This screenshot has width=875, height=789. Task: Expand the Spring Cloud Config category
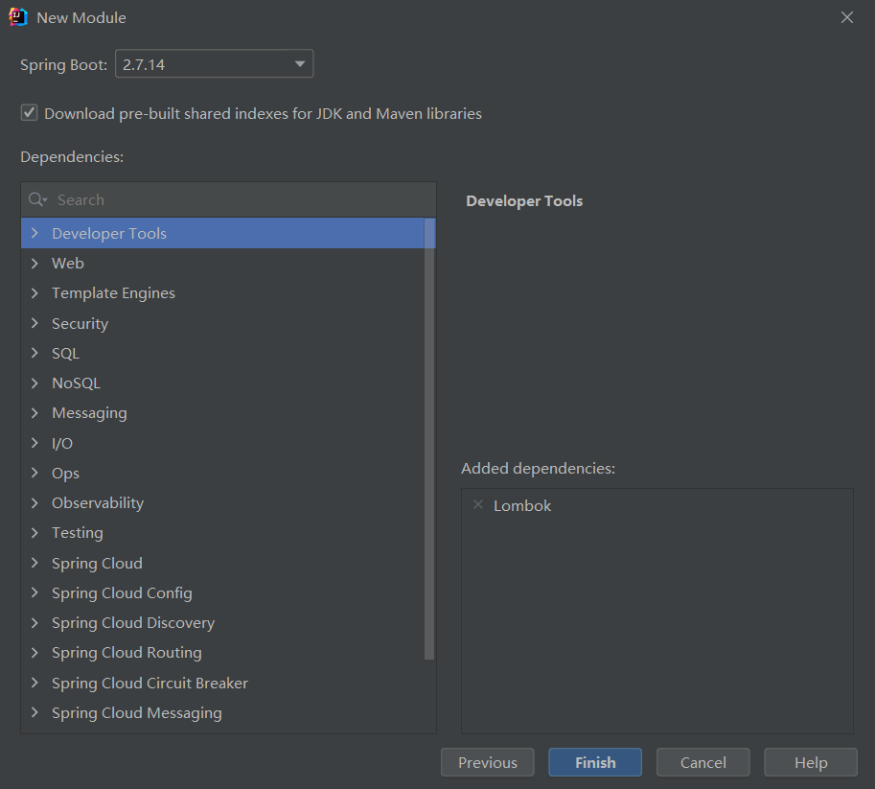(35, 592)
